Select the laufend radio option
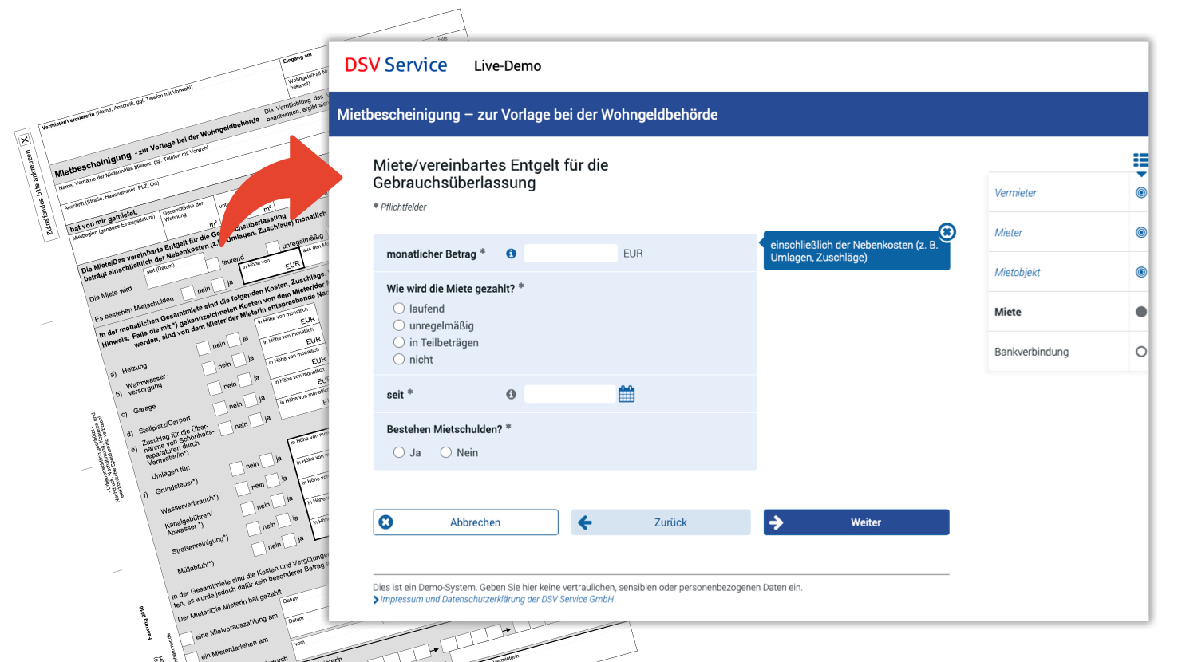Image resolution: width=1178 pixels, height=662 pixels. point(399,309)
